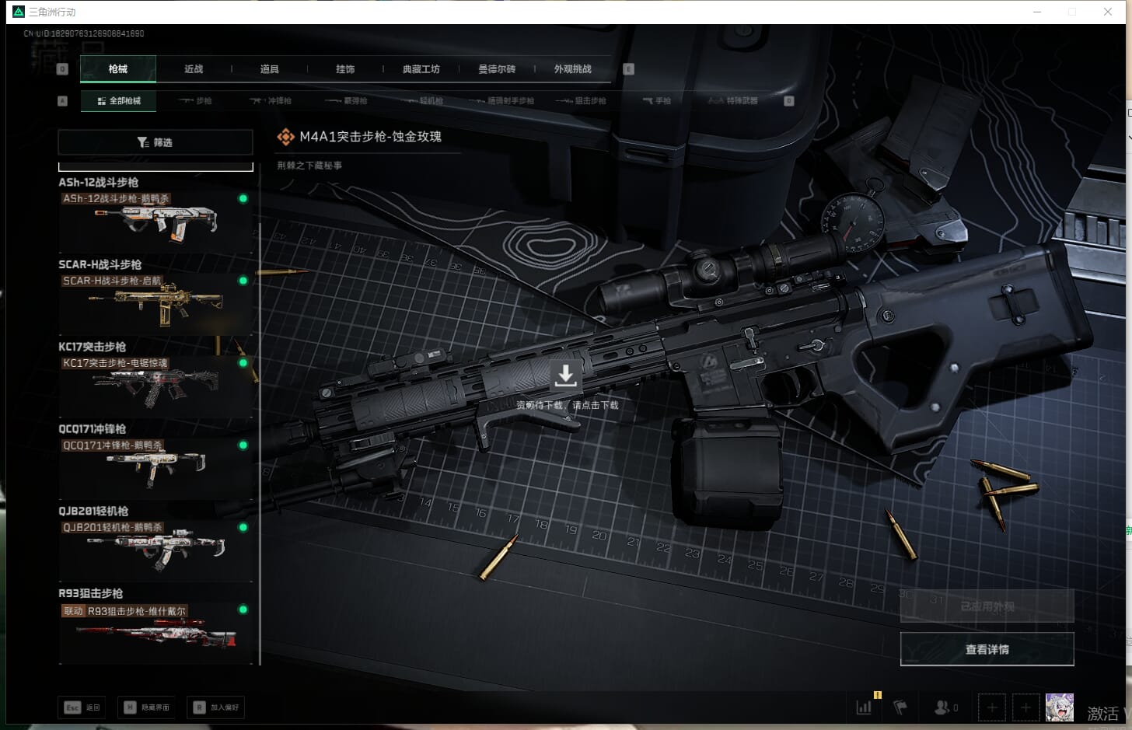Open the friends icon showing 0
Viewport: 1132px width, 730px height.
click(x=945, y=707)
